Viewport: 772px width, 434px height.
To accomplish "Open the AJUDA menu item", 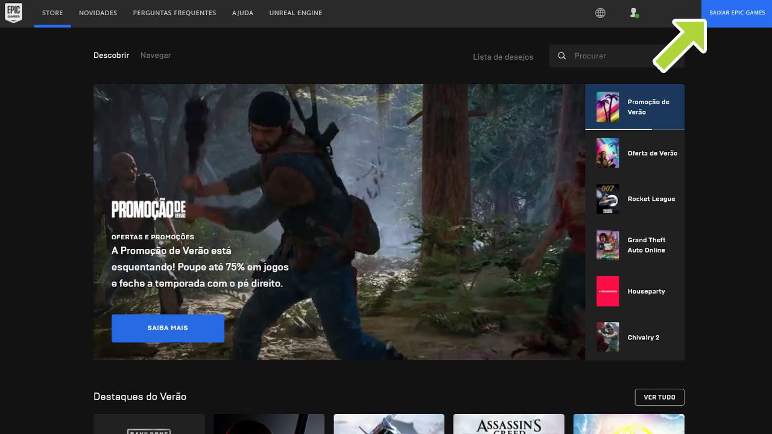I will coord(242,13).
